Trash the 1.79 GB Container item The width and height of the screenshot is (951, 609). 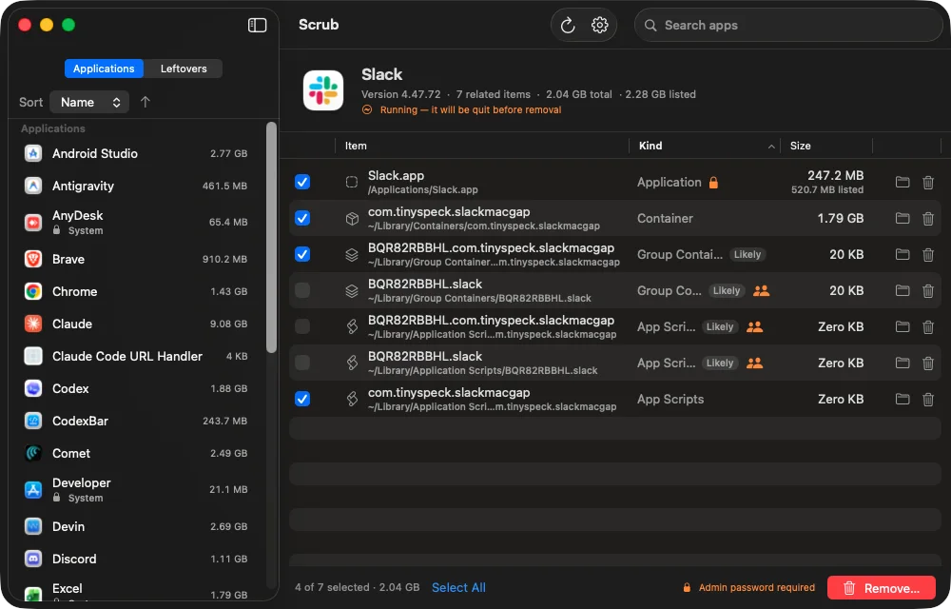(928, 218)
